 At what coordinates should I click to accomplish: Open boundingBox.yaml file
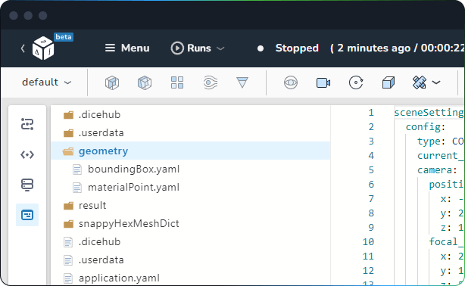(x=190, y=169)
